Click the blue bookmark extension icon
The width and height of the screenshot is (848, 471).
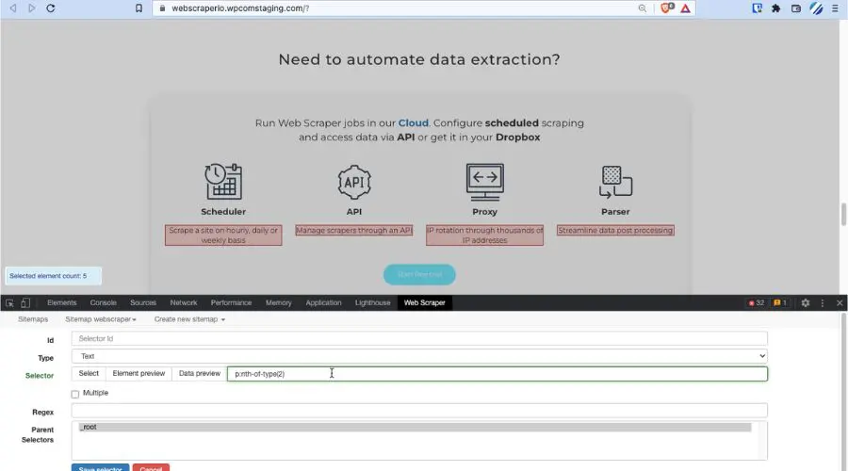click(x=758, y=8)
